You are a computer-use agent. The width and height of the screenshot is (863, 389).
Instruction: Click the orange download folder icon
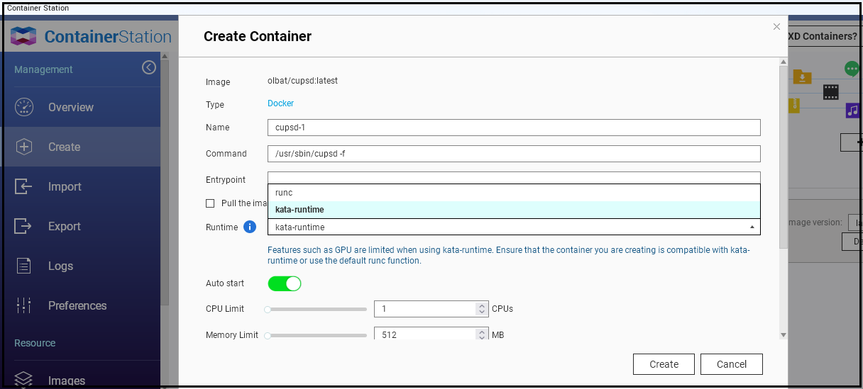[x=802, y=77]
